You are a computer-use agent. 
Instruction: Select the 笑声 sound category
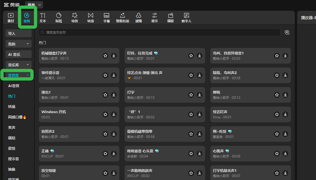(12, 127)
